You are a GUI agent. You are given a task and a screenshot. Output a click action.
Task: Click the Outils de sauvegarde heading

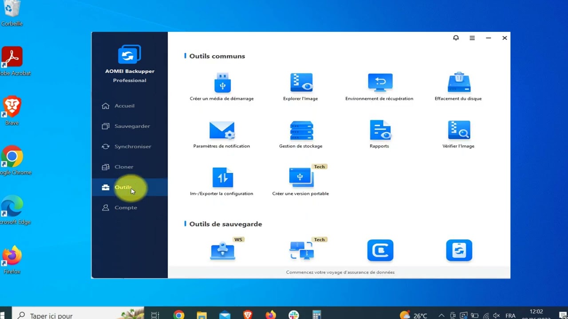pyautogui.click(x=225, y=224)
